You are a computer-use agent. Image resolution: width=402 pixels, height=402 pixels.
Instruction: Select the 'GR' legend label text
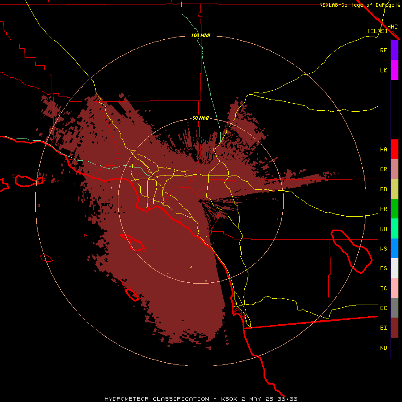pyautogui.click(x=383, y=169)
